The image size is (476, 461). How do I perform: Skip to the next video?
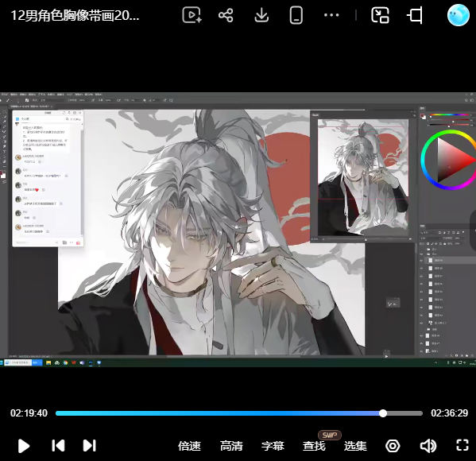[89, 446]
